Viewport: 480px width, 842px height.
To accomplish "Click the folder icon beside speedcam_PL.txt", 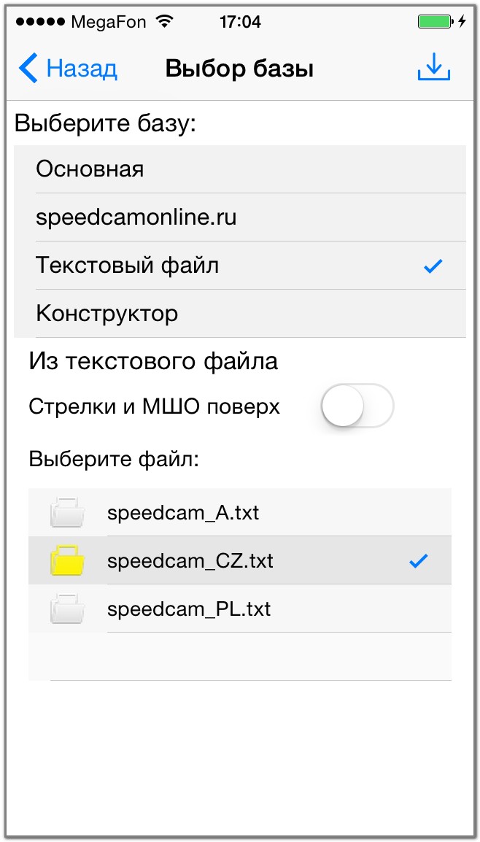I will pos(68,609).
